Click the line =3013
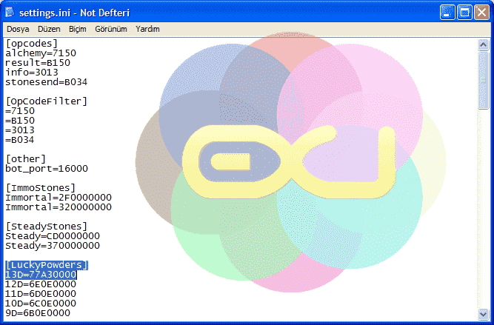The width and height of the screenshot is (494, 325). (20, 130)
